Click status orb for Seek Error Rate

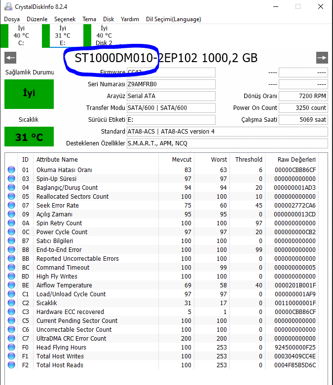coord(11,205)
